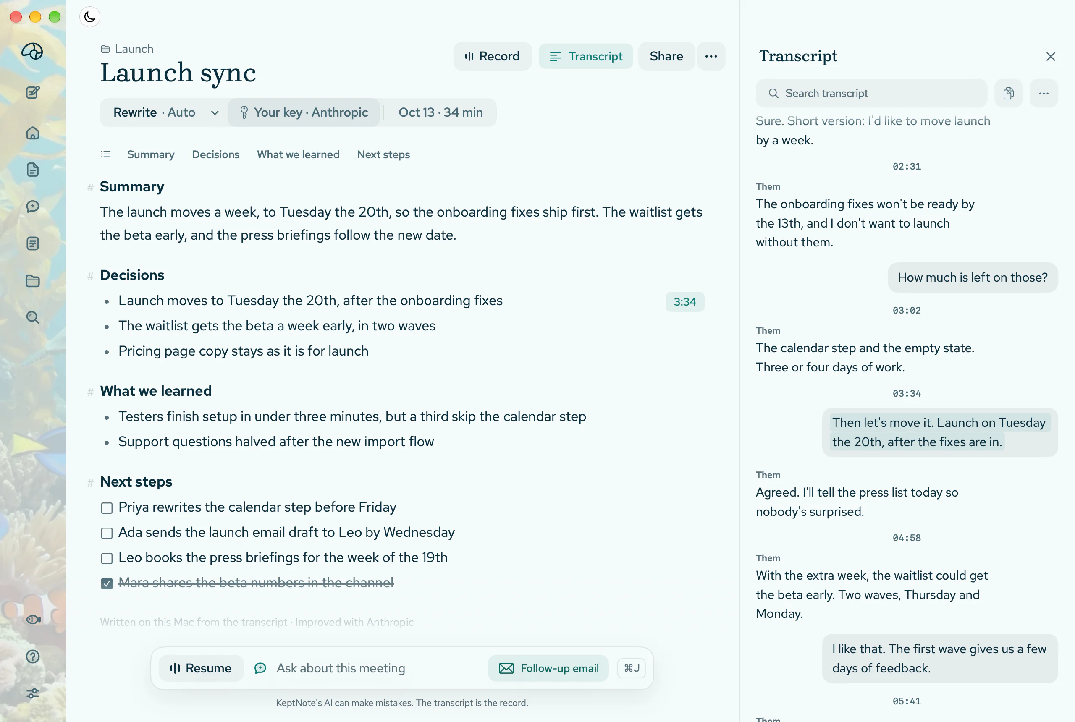The image size is (1075, 722).
Task: Close the Transcript panel
Action: pos(1051,56)
